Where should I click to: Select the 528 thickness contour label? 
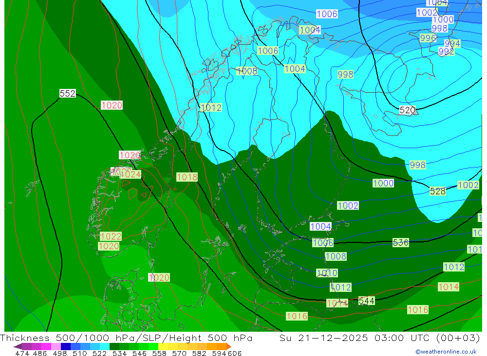point(438,191)
